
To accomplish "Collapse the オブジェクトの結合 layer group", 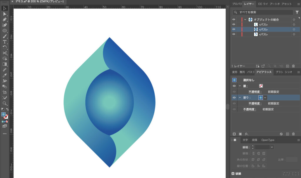I will coord(245,20).
